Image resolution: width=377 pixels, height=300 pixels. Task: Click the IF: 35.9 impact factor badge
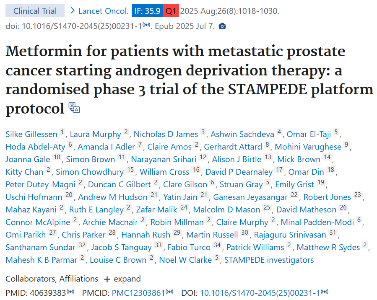147,11
